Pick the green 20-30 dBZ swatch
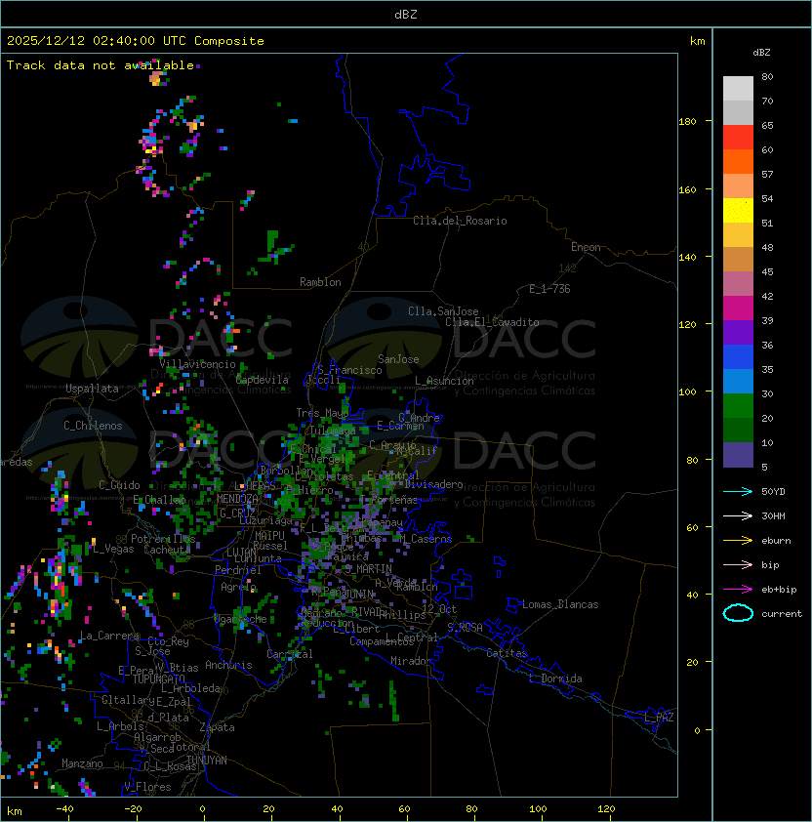Viewport: 812px width, 822px height. coord(738,406)
